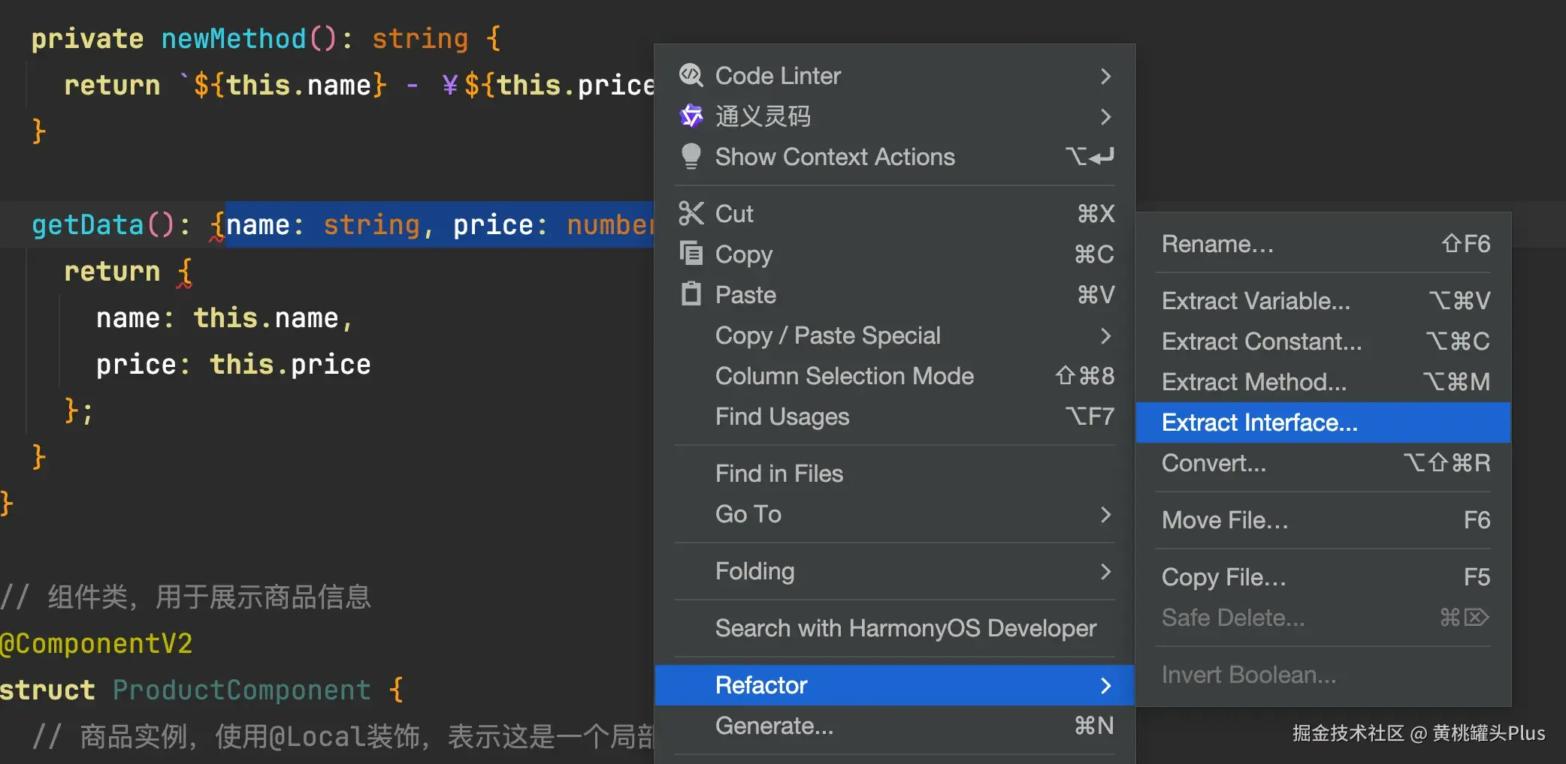This screenshot has height=764, width=1566.
Task: Click the 通义灵码 logo icon
Action: 691,116
